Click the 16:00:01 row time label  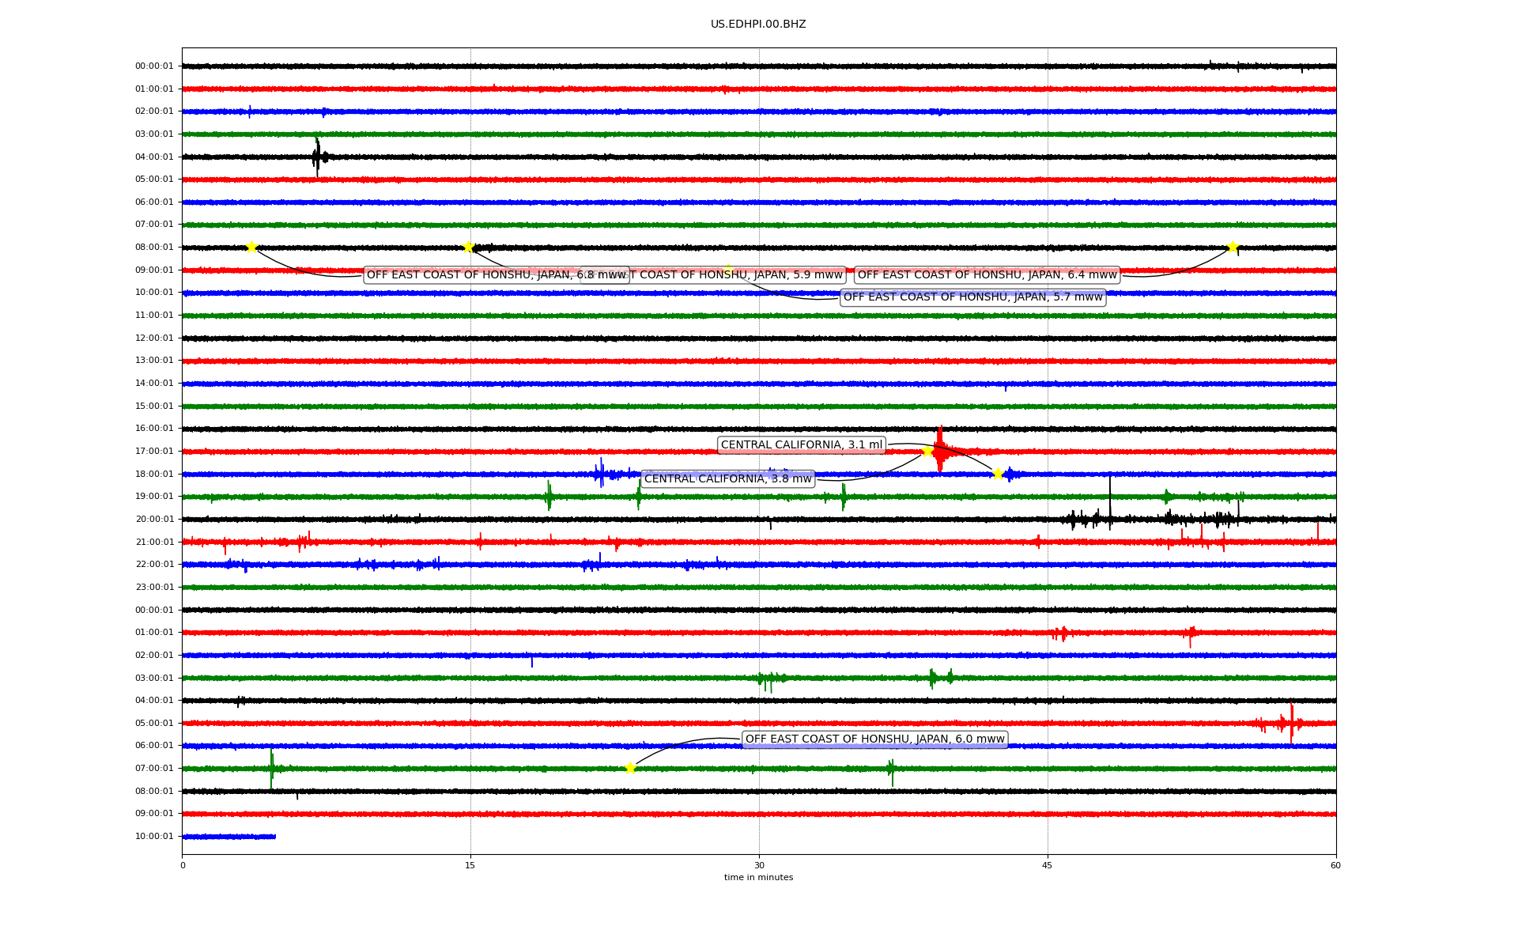[x=154, y=429]
